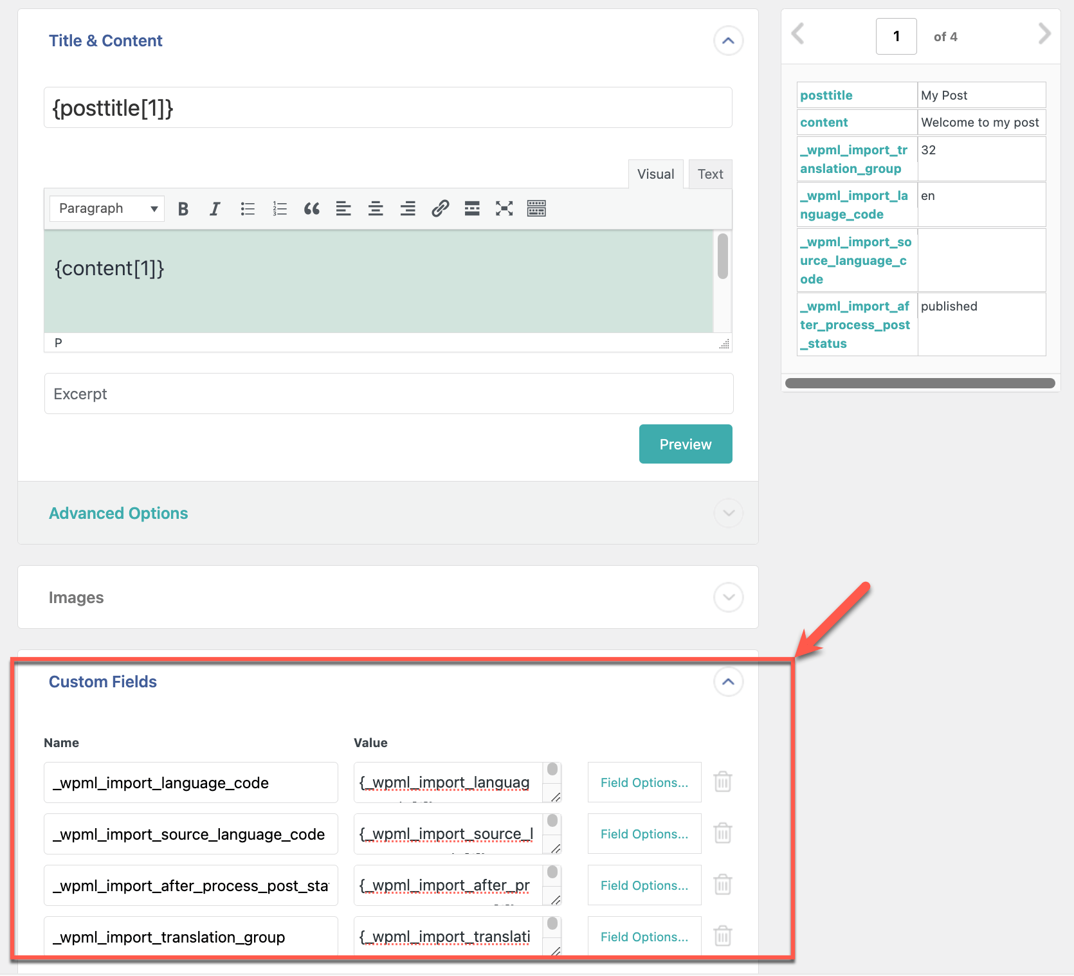Image resolution: width=1074 pixels, height=976 pixels.
Task: Insert a numbered list
Action: [x=280, y=208]
